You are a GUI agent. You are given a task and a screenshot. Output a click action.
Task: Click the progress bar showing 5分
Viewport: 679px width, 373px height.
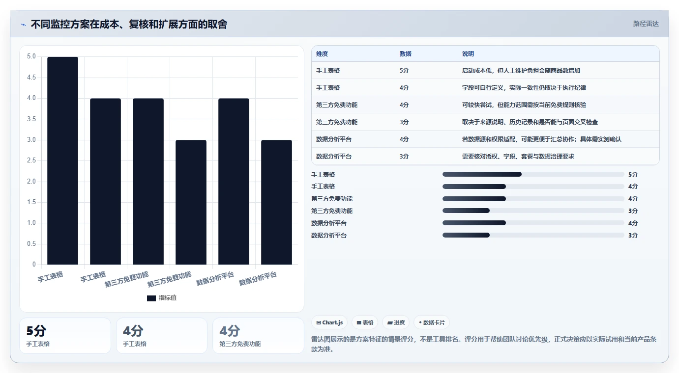click(x=533, y=174)
